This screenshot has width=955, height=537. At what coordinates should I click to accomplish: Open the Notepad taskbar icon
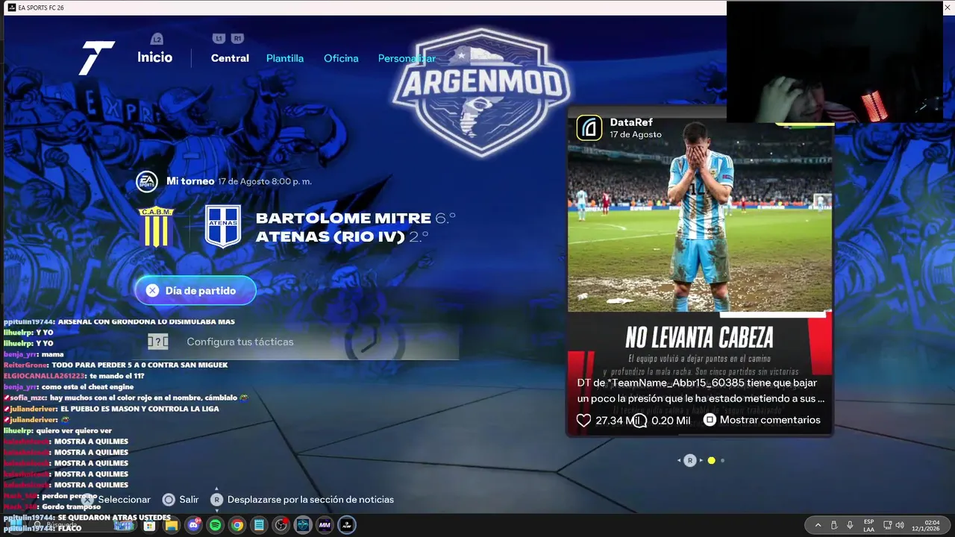pos(259,526)
